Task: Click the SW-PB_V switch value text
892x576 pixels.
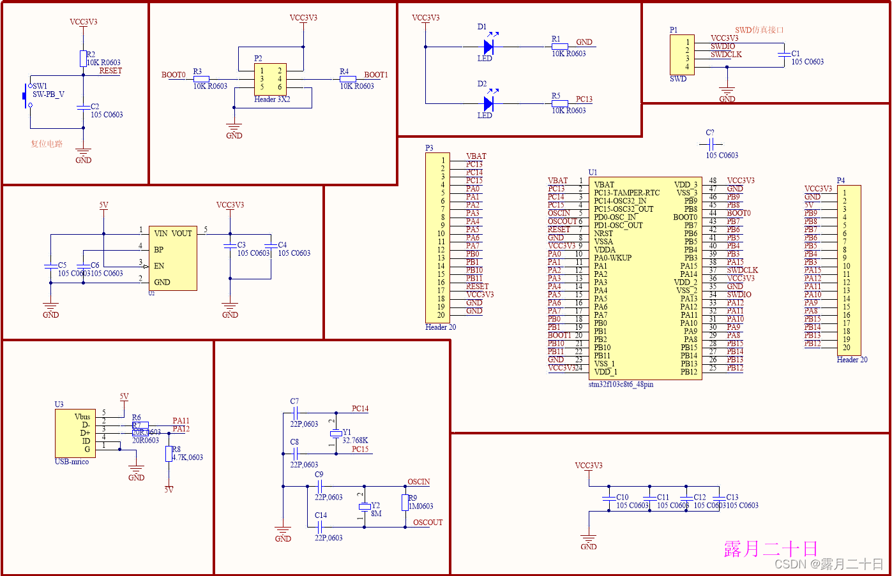Action: 49,94
